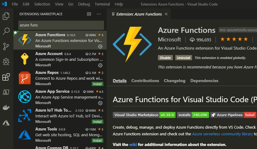Screen dimensions: 257x149
Task: Click large Azure Functions logo in details
Action: [132, 44]
